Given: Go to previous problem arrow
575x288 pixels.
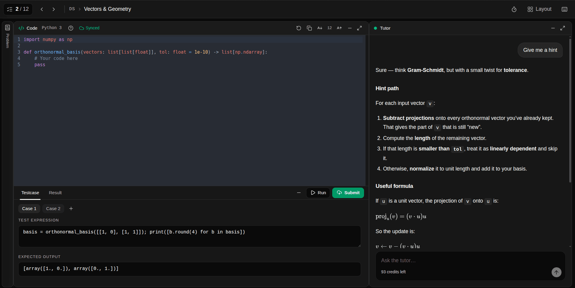Looking at the screenshot, I should click(x=42, y=9).
